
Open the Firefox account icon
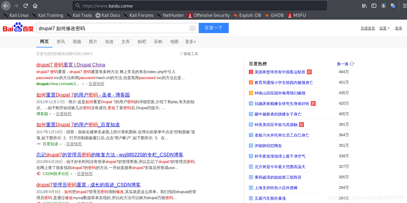(384, 6)
